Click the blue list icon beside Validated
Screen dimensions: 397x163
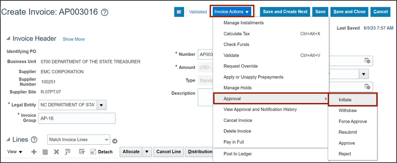(179, 12)
